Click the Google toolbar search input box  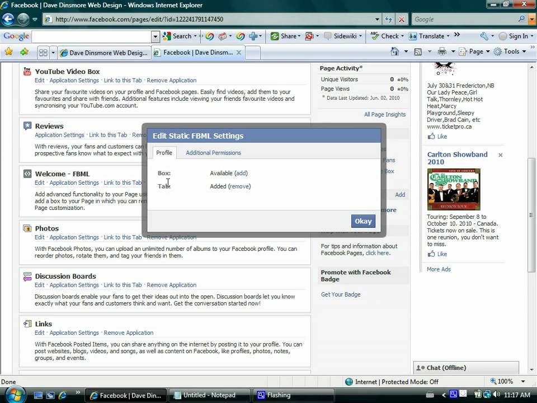(x=91, y=36)
